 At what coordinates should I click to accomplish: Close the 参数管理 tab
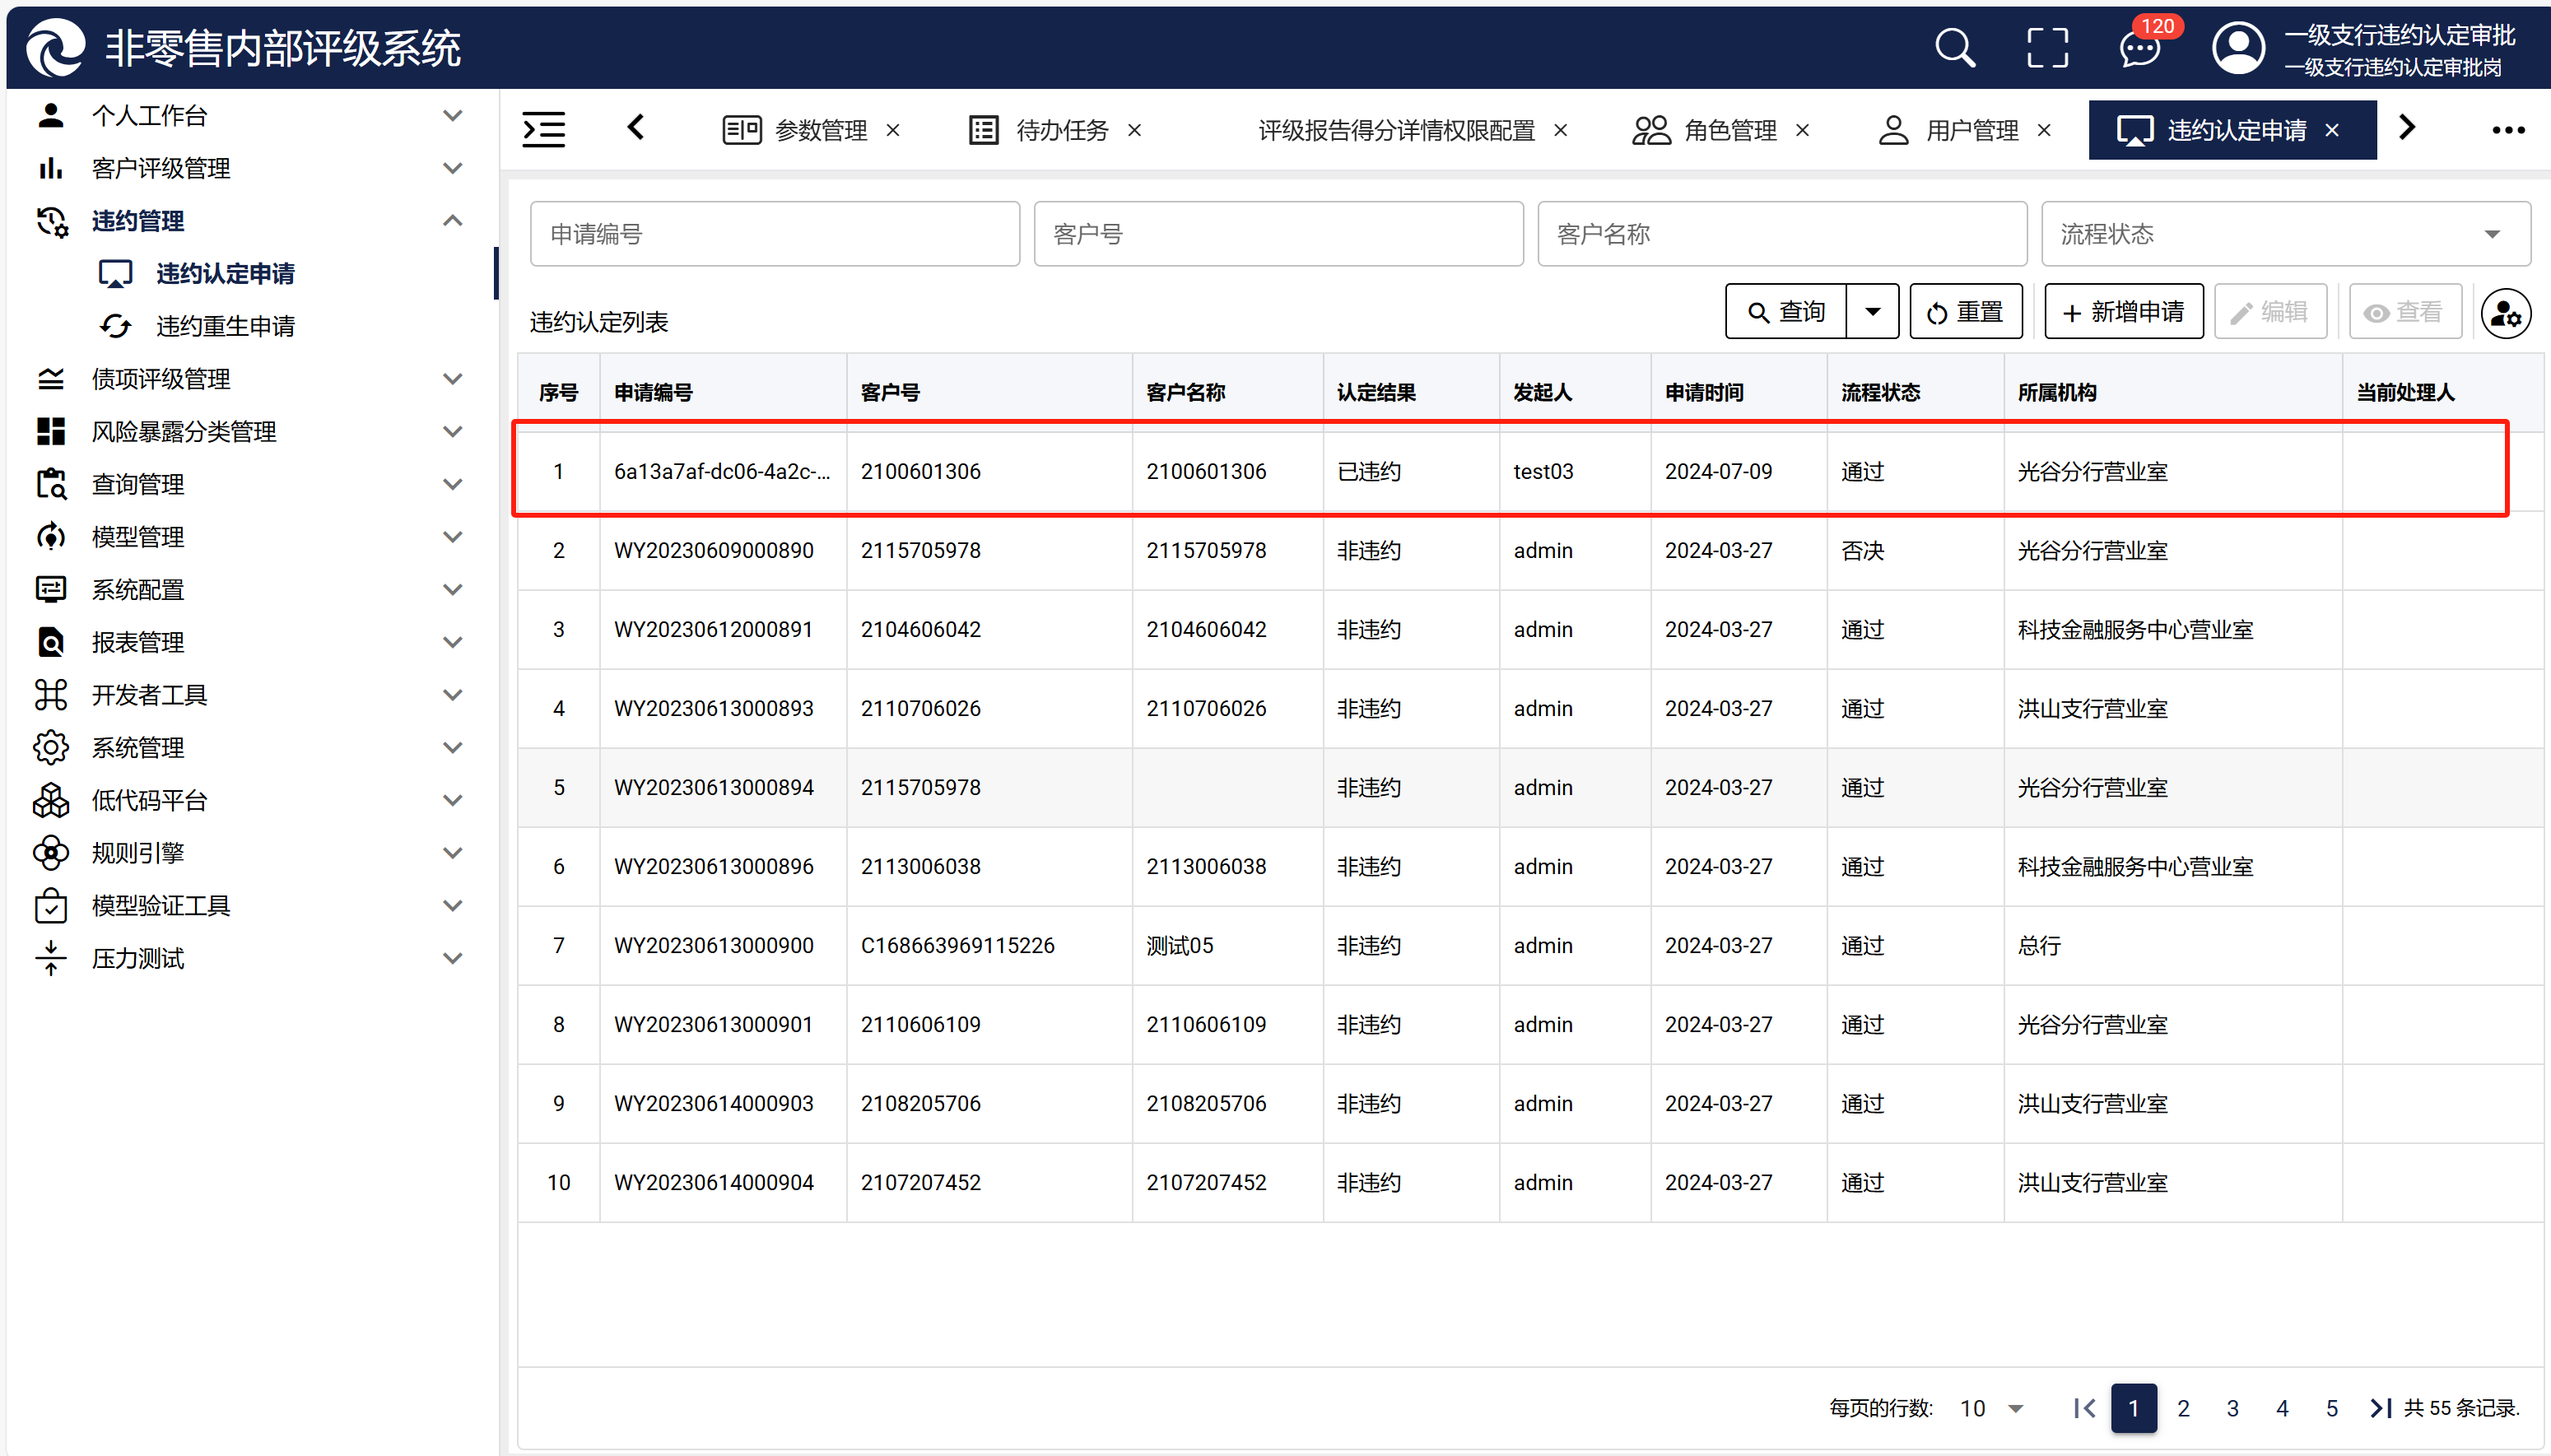893,130
